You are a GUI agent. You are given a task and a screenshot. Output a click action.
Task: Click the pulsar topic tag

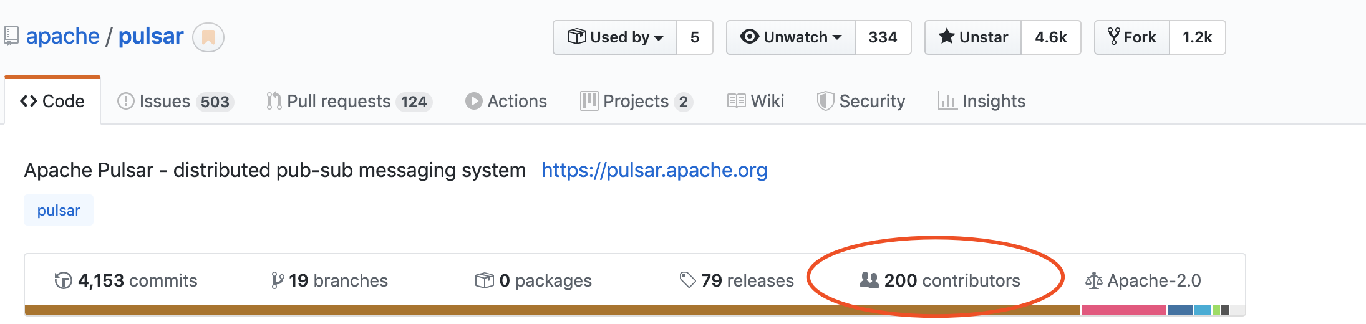click(59, 211)
